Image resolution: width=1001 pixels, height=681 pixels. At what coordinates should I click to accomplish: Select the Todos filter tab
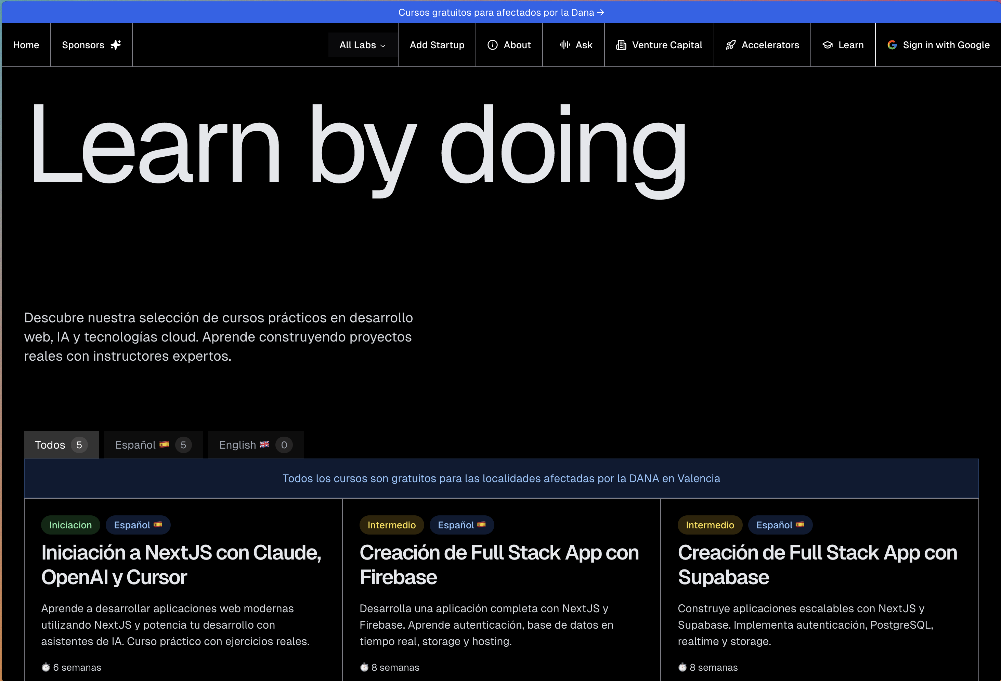click(x=61, y=445)
